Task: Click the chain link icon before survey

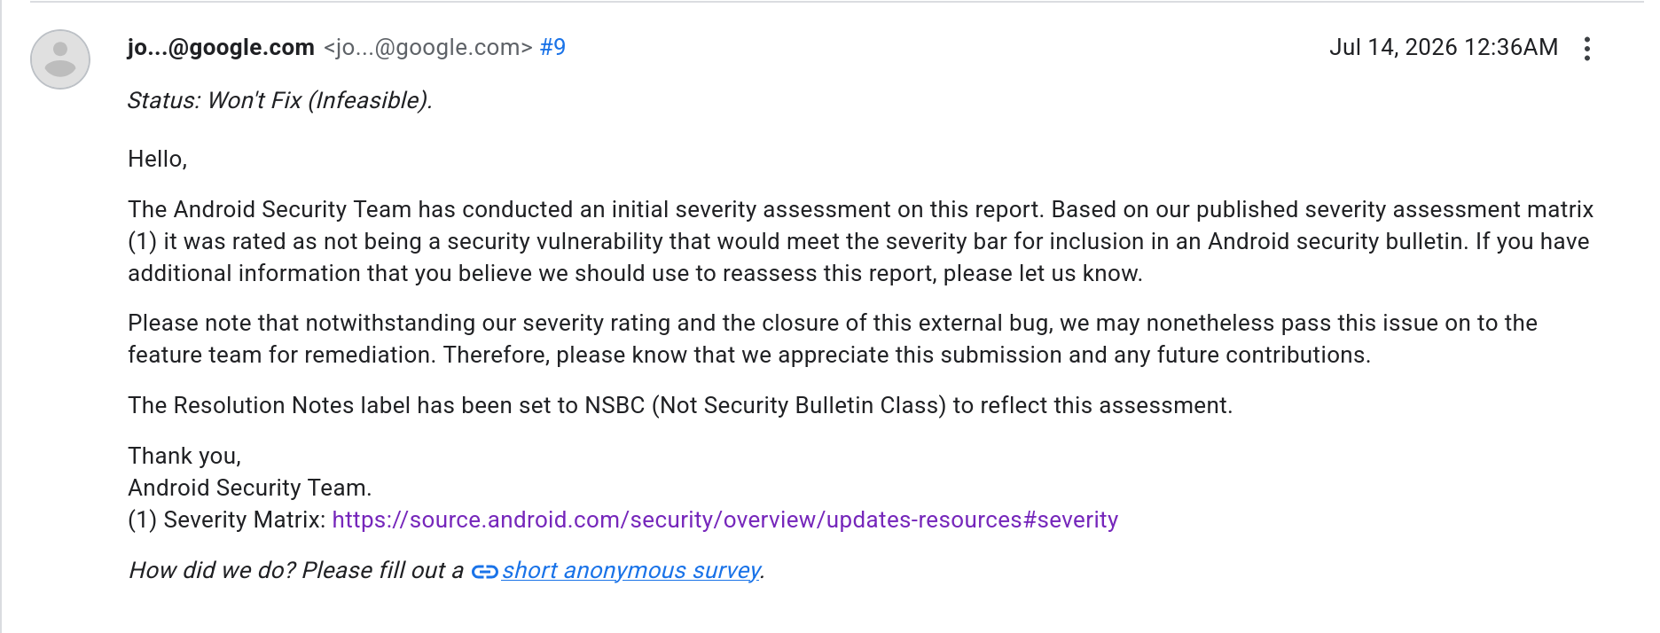Action: point(484,572)
